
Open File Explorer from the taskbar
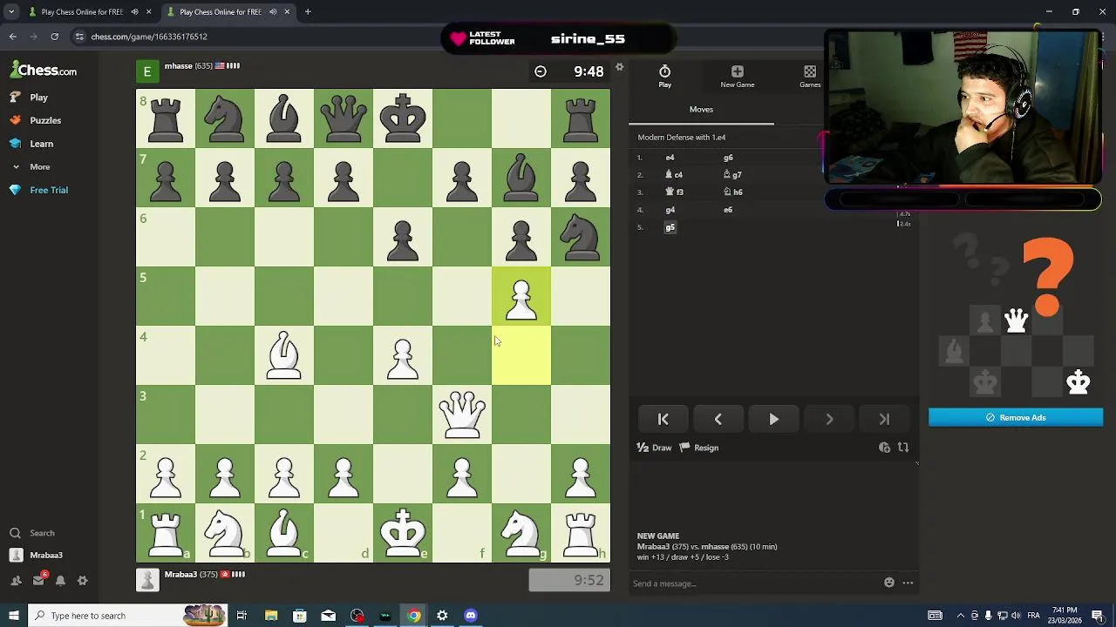[271, 616]
